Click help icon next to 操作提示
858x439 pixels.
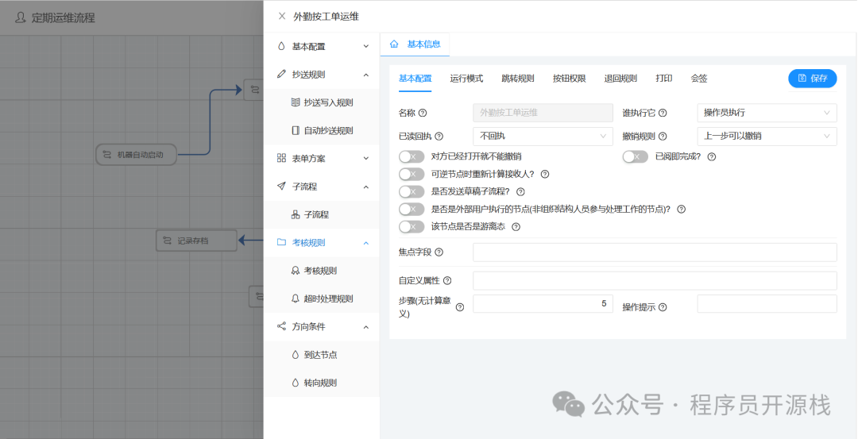point(663,307)
